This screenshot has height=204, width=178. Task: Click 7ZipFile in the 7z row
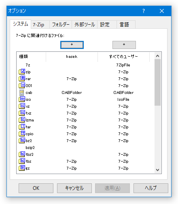tap(123, 65)
